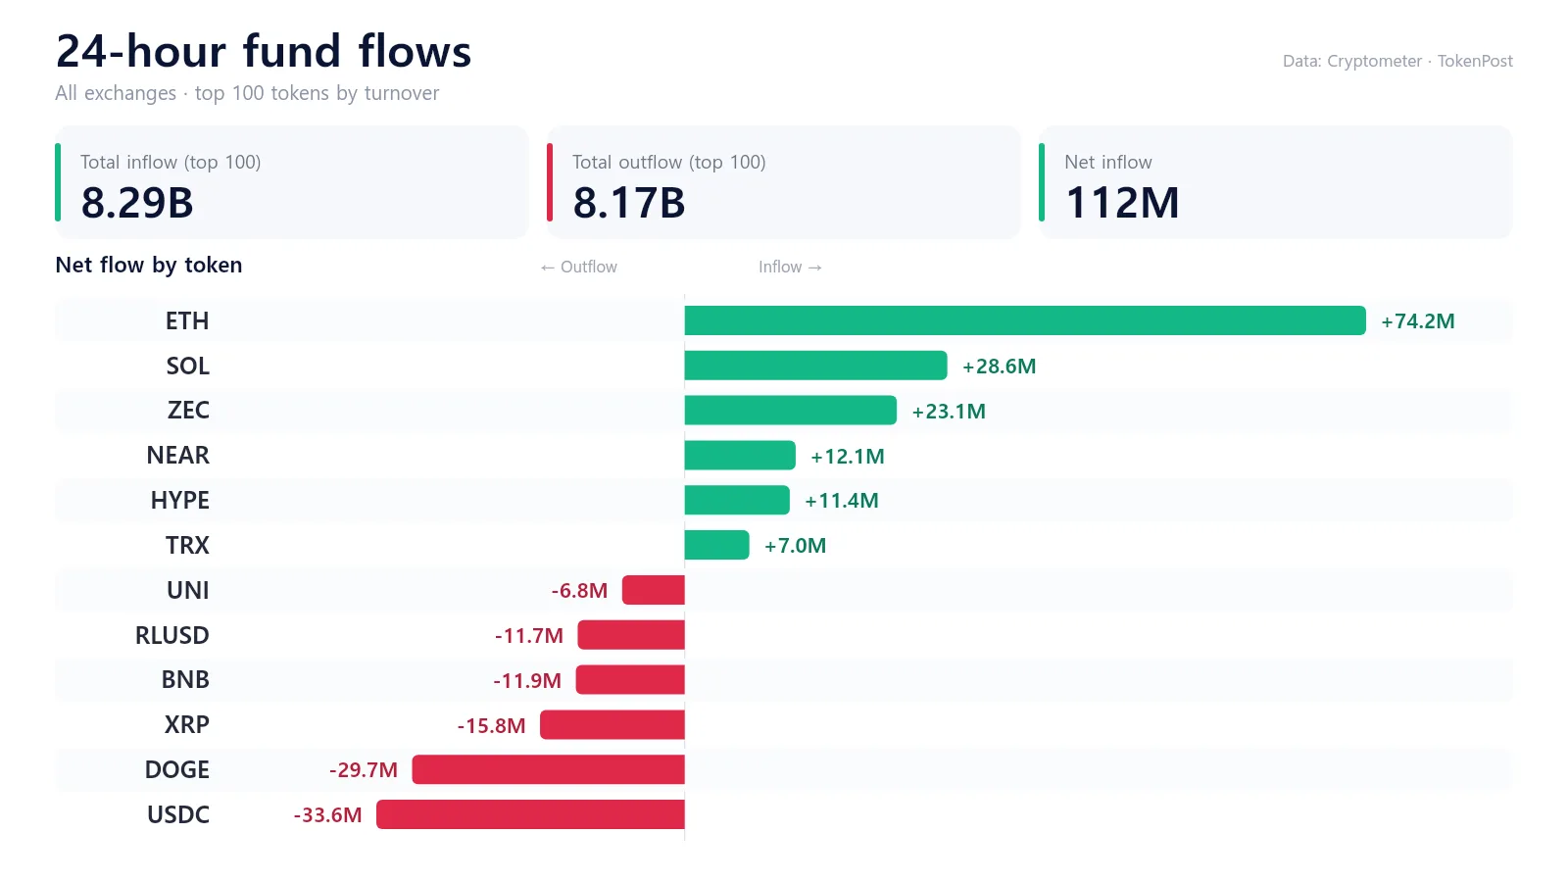This screenshot has width=1568, height=882.
Task: Click the UNI token label
Action: pyautogui.click(x=188, y=591)
